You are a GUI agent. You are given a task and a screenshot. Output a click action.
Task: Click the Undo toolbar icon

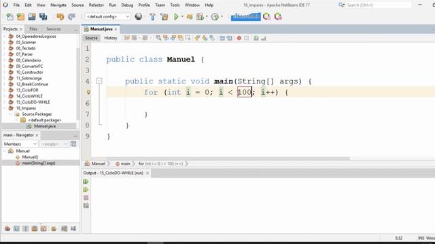(x=60, y=16)
